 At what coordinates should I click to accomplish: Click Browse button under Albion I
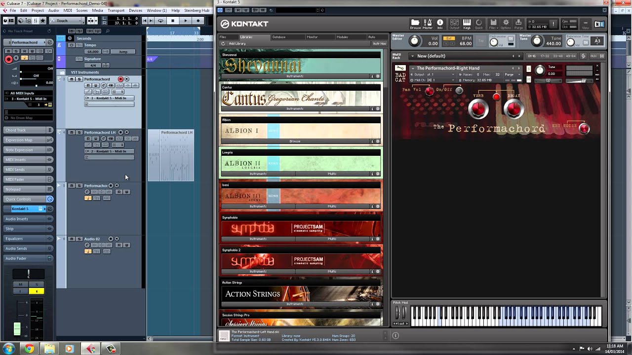click(x=295, y=142)
